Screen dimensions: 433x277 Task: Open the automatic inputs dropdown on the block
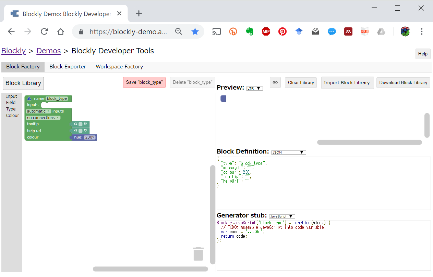pos(38,111)
